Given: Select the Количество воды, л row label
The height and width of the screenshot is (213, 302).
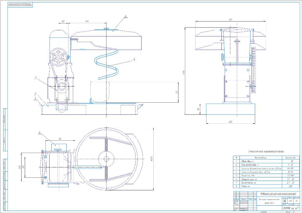Looking at the screenshot, I should click(x=250, y=165).
